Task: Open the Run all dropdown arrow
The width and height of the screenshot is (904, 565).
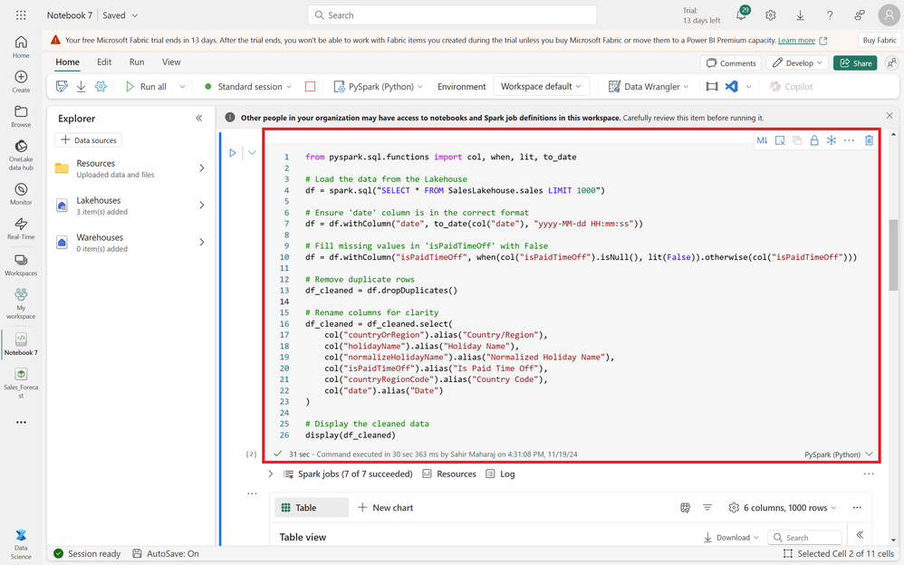Action: pyautogui.click(x=182, y=87)
